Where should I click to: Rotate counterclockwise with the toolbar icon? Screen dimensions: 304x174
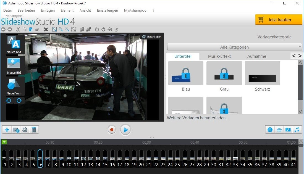click(x=97, y=29)
